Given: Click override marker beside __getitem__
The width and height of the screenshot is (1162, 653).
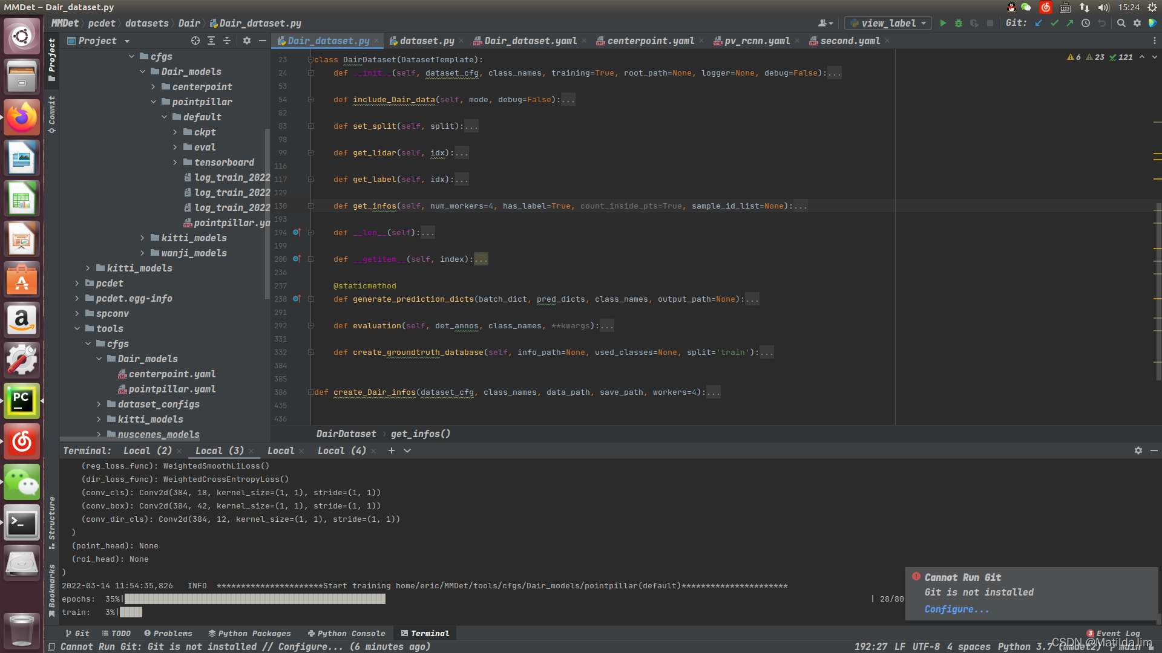Looking at the screenshot, I should pyautogui.click(x=297, y=259).
